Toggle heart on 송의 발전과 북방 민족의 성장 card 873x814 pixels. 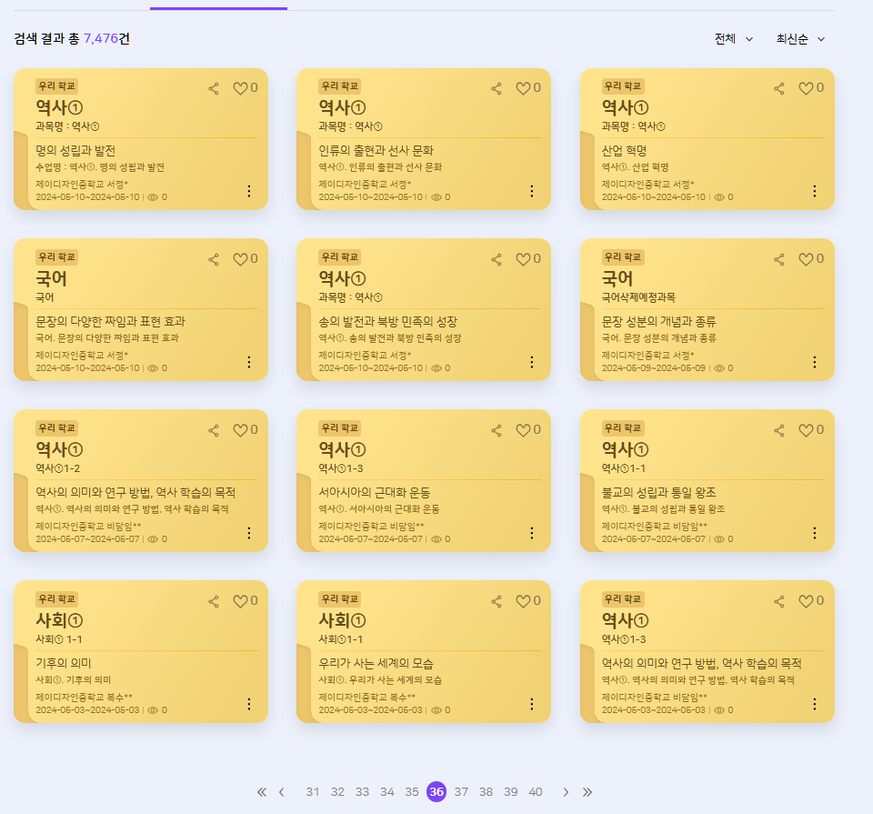click(x=523, y=259)
